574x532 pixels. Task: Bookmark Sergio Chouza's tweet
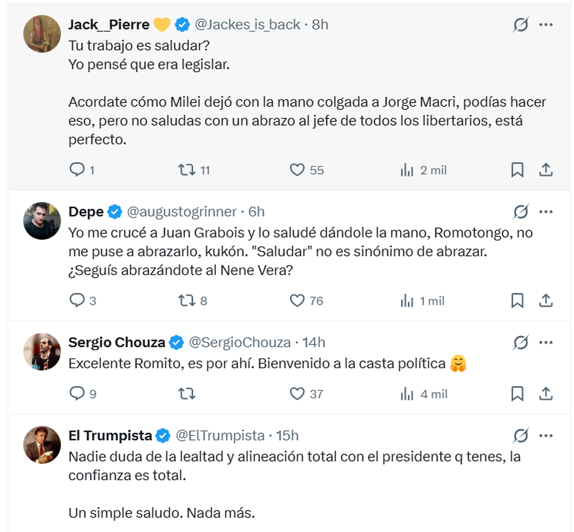517,394
